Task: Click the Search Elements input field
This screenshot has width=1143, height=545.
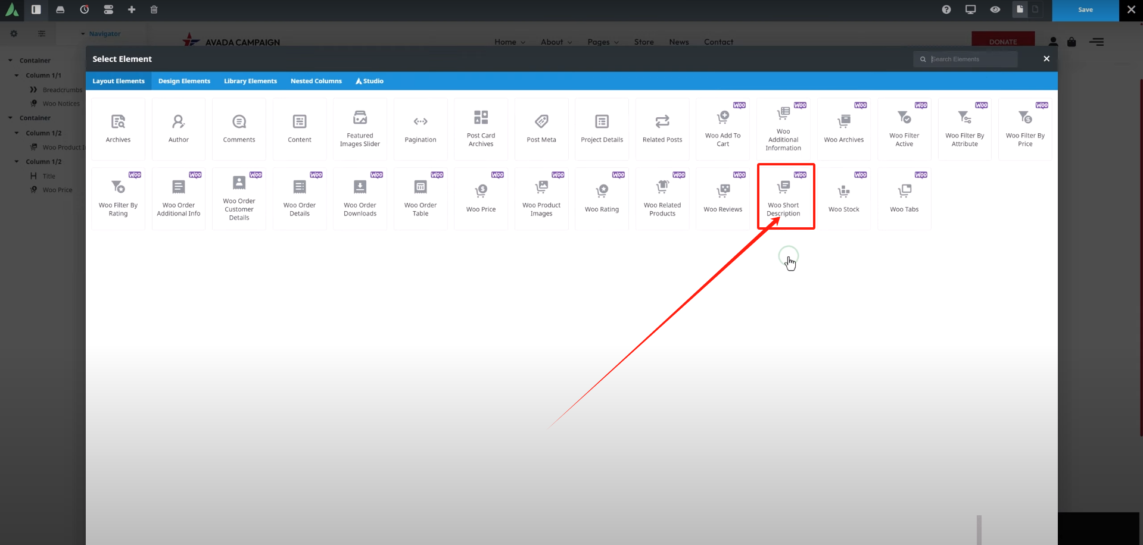Action: [x=971, y=59]
